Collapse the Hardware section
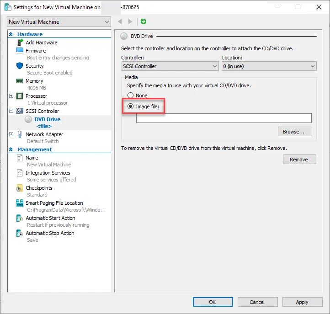Viewport: 330px width, 314px height. point(11,34)
